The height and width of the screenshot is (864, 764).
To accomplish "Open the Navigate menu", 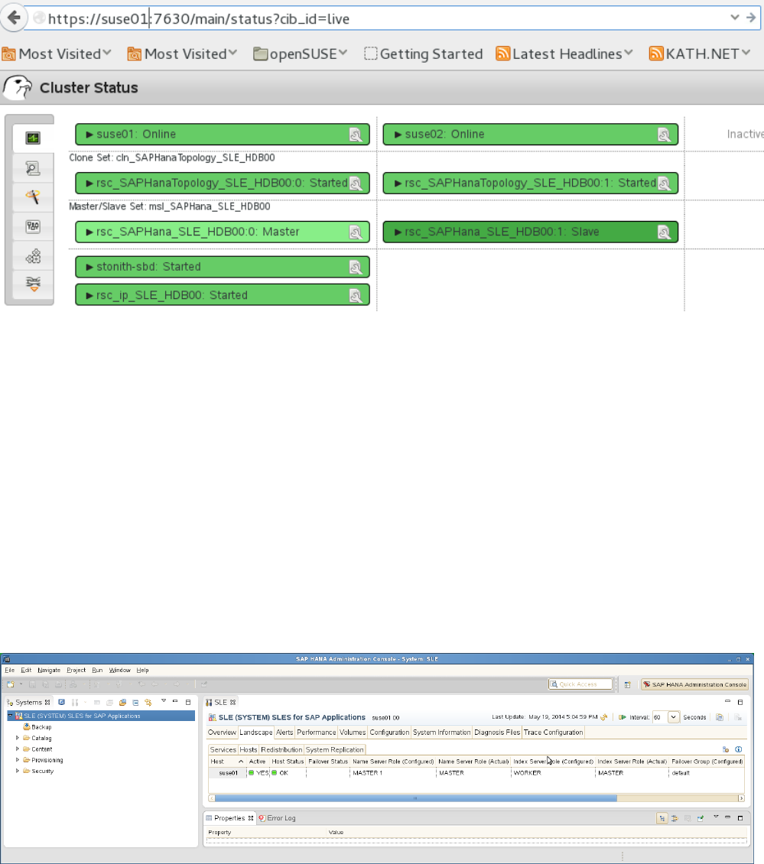I will point(49,670).
